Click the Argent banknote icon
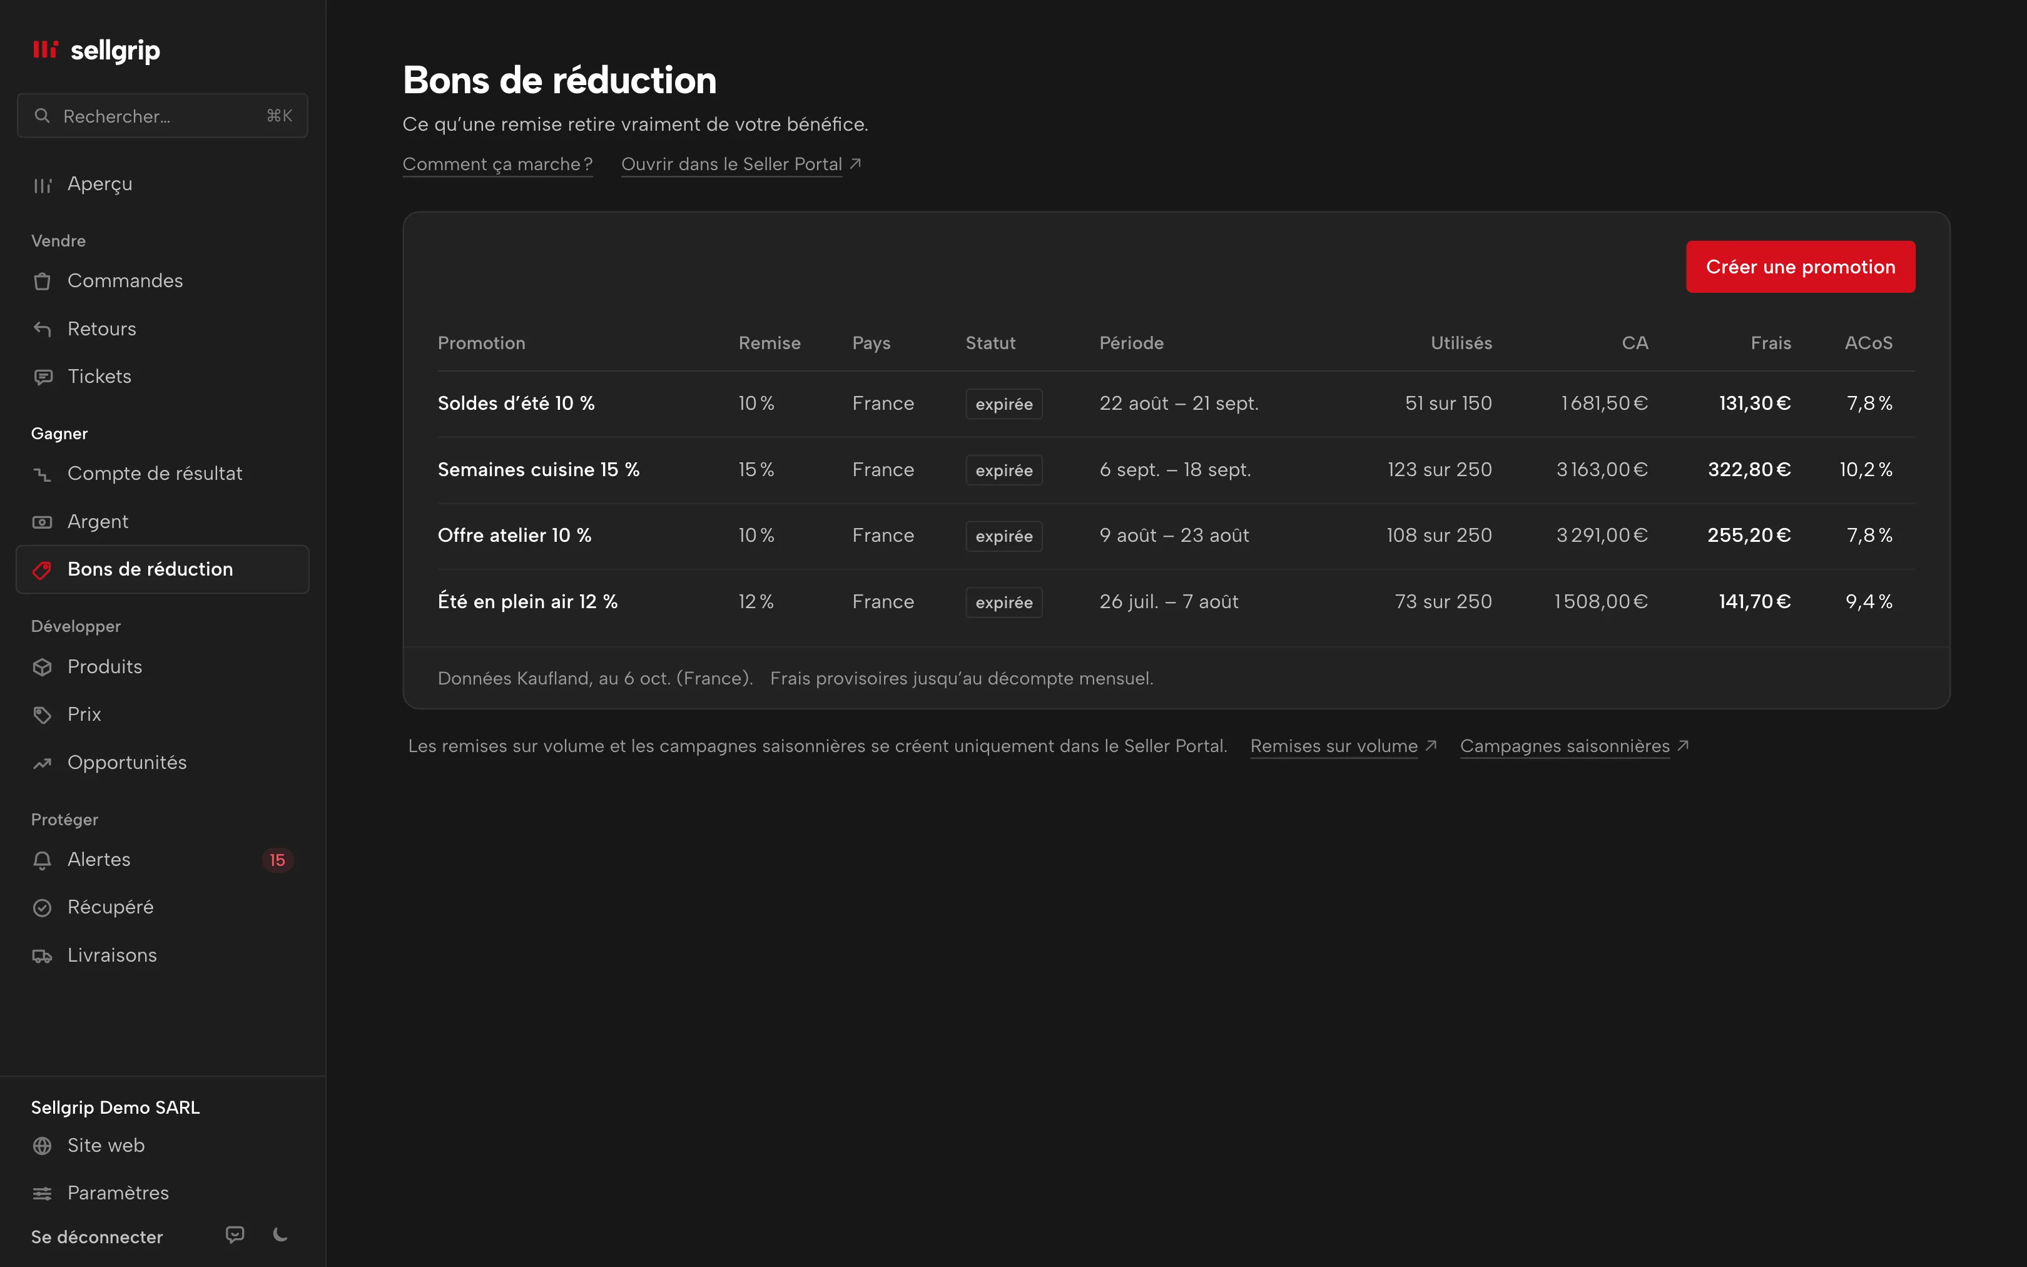Screen dimensions: 2027x1267 (x=42, y=522)
